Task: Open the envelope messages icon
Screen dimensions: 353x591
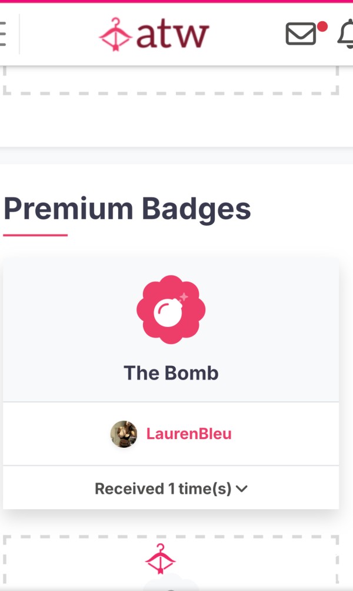Action: (301, 34)
